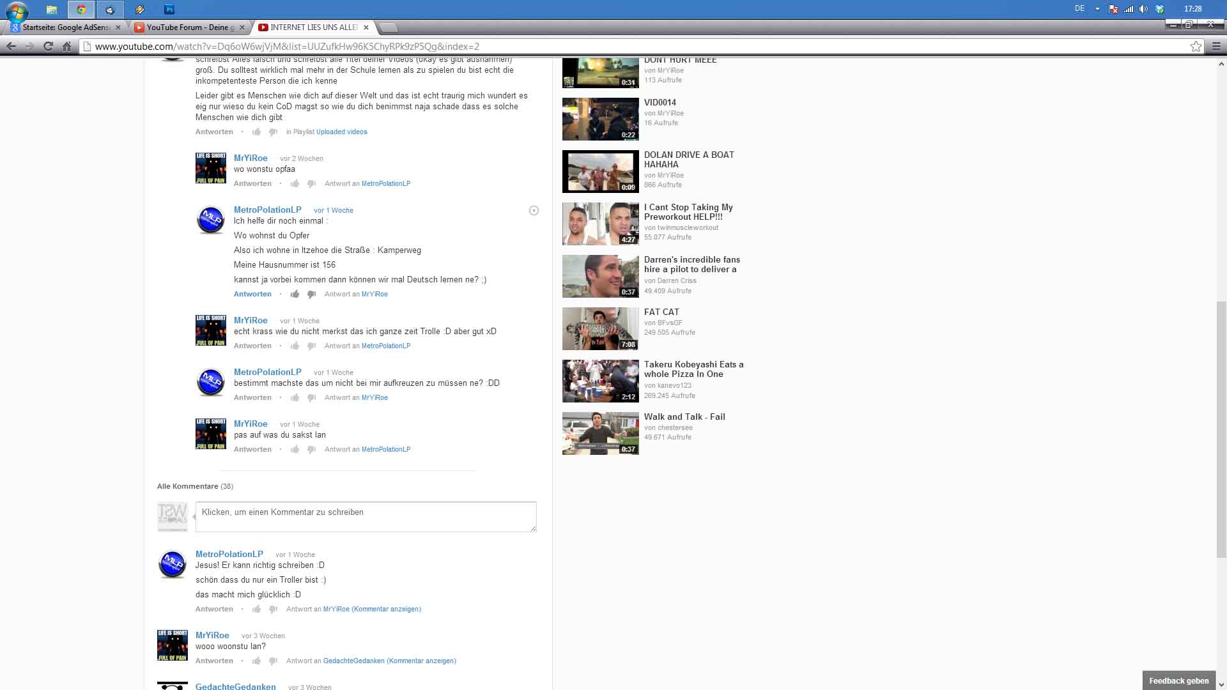Like the comment "Ich helfe dir noch einmal"
The width and height of the screenshot is (1227, 690).
[x=295, y=294]
